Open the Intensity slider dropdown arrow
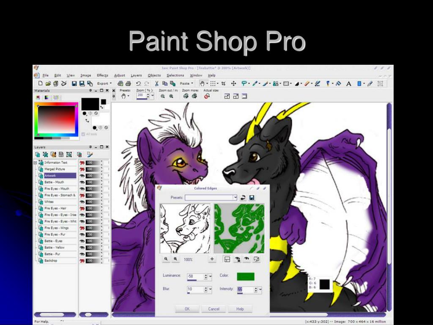The image size is (433, 325). click(260, 289)
